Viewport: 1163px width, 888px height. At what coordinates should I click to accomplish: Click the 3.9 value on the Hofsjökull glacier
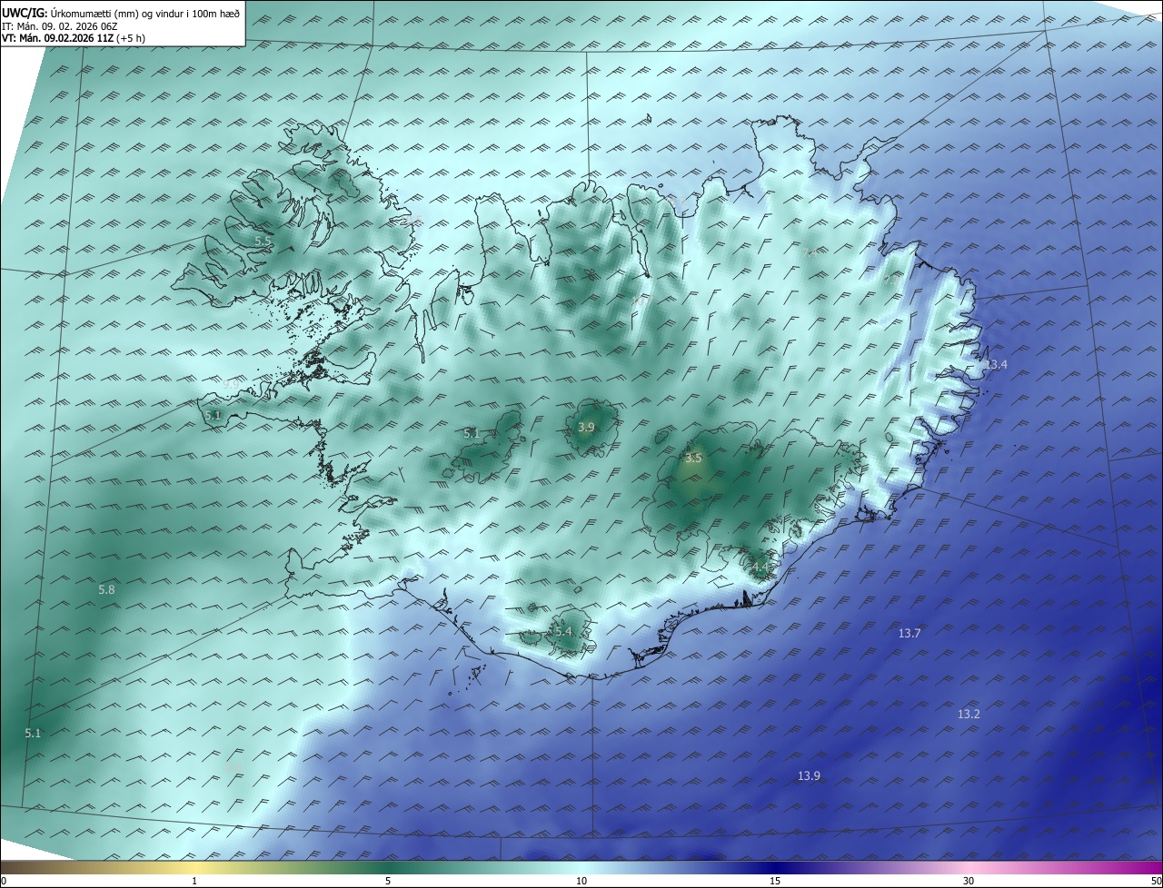(x=586, y=428)
